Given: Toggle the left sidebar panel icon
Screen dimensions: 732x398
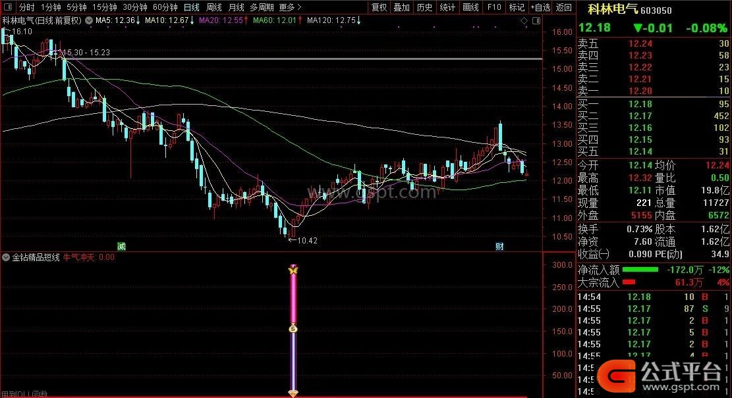Looking at the screenshot, I should [x=8, y=7].
